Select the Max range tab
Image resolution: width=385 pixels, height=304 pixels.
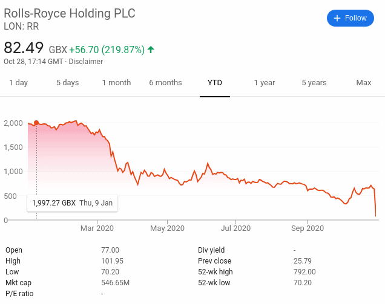tap(364, 83)
